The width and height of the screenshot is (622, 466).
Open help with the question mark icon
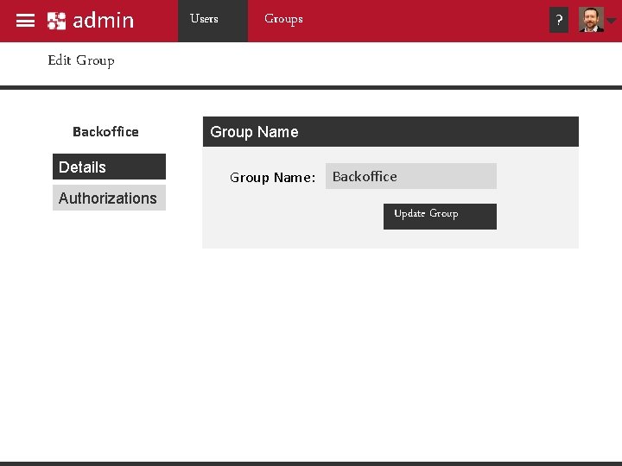point(559,20)
